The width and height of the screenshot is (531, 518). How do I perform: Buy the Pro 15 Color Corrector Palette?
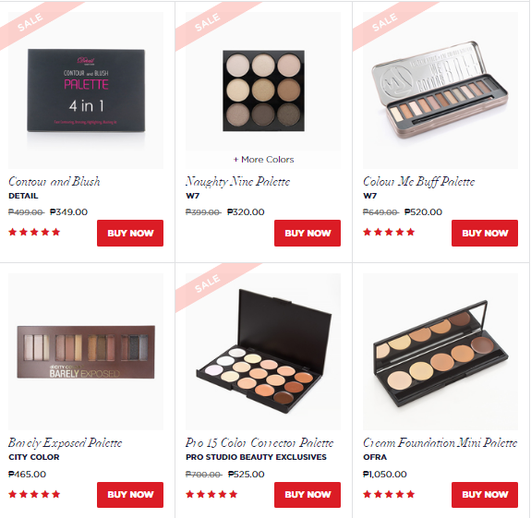pos(308,495)
